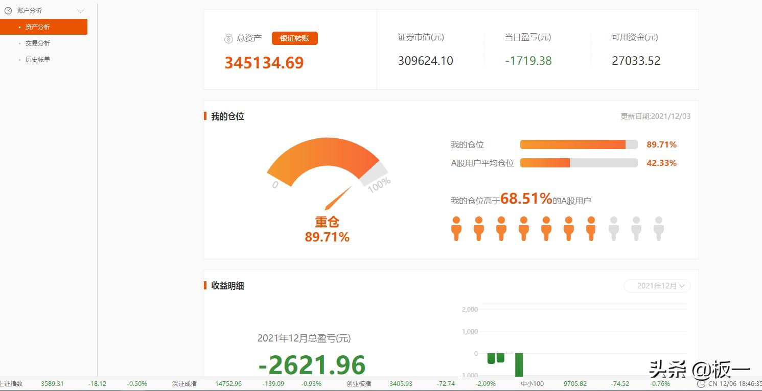Click 中小100 in the status bar
This screenshot has width=762, height=391.
click(x=533, y=384)
